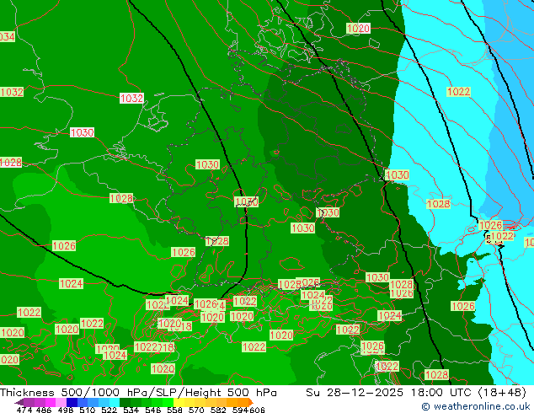
Task: Click the 474 value under the color scale
Action: point(24,410)
